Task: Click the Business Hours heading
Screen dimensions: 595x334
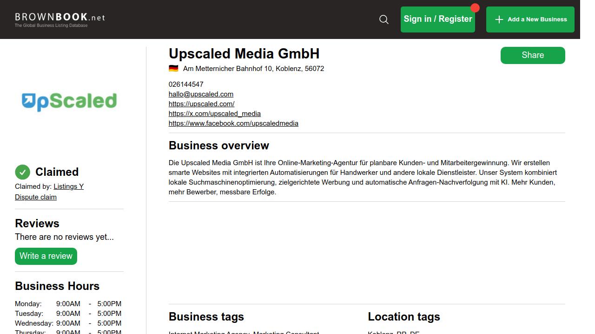Action: 57,286
